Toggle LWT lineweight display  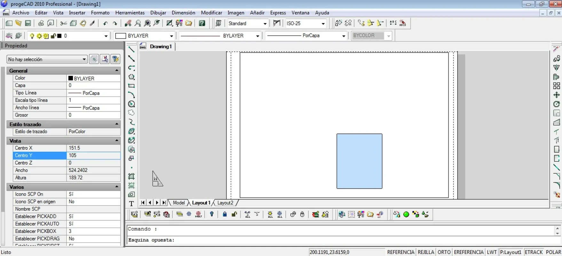coord(492,252)
